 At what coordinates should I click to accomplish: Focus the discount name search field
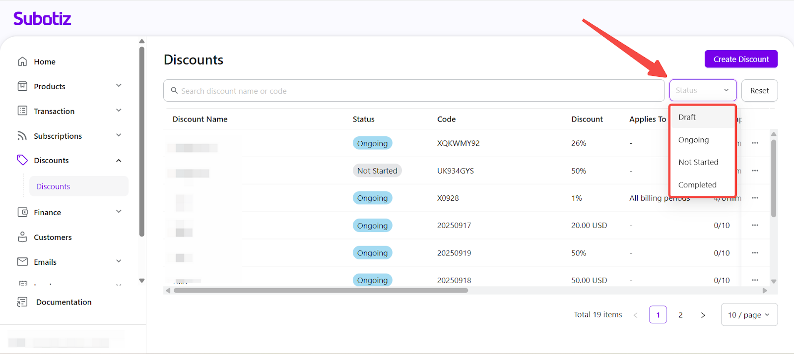[417, 91]
